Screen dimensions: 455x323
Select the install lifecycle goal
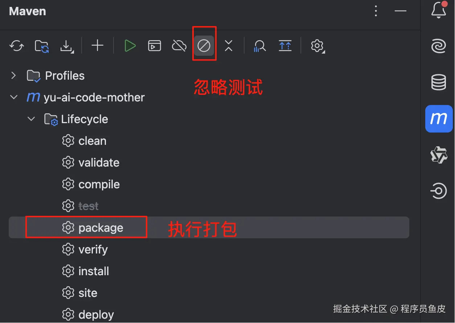209,271
